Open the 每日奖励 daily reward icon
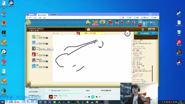The image size is (185, 104). [110, 22]
